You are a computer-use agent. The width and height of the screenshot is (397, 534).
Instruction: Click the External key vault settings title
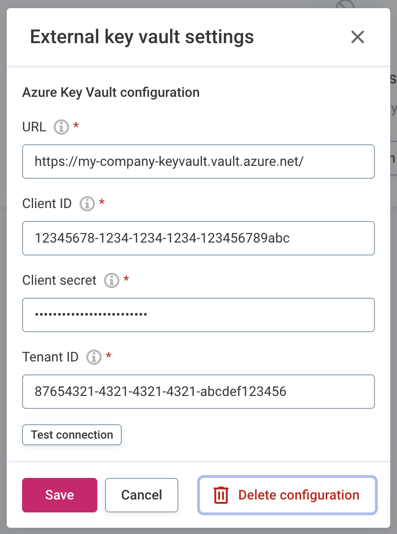click(x=142, y=36)
